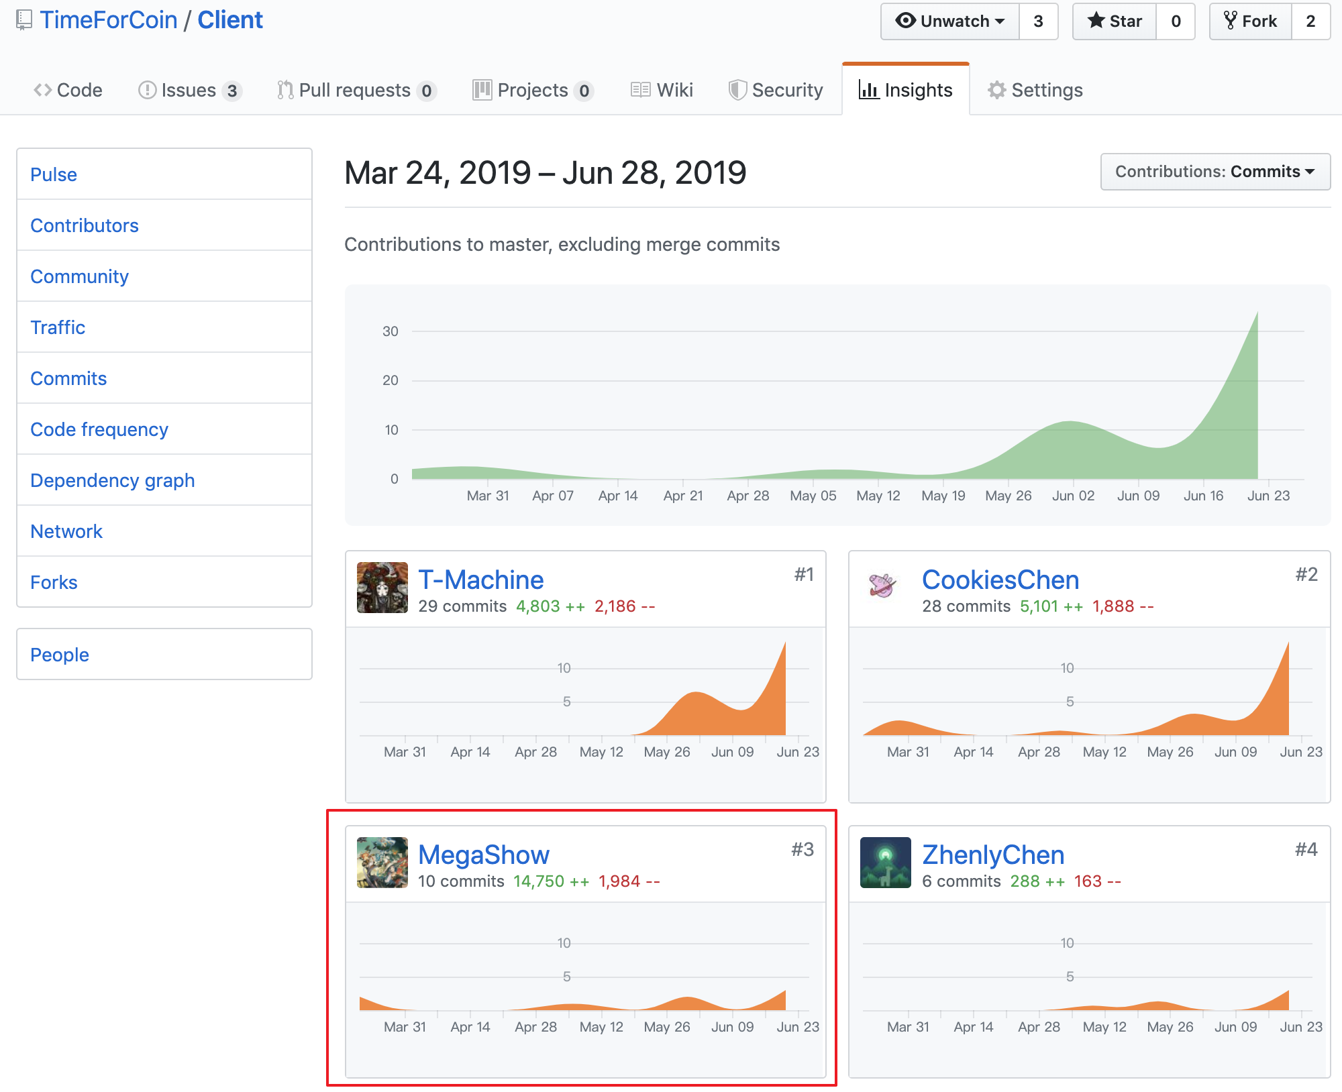Open the Unwatch dropdown

click(x=950, y=21)
